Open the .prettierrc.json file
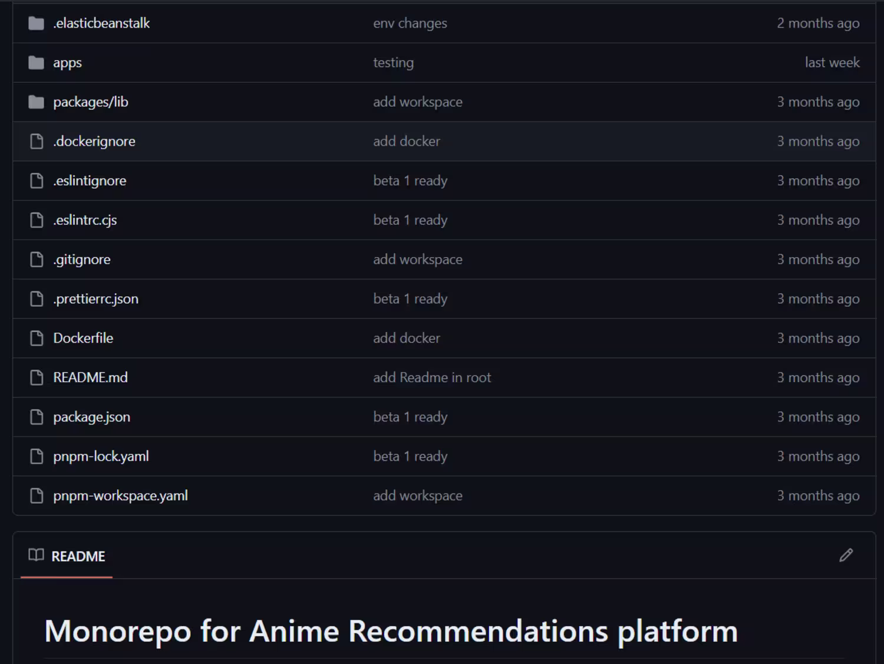Image resolution: width=884 pixels, height=664 pixels. click(x=95, y=299)
